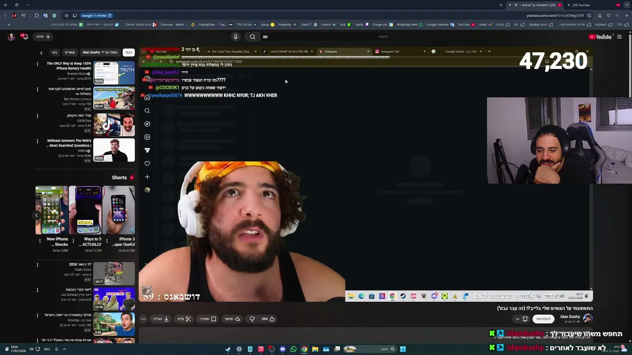
Task: Show hidden system tray icons chevron
Action: 64,349
